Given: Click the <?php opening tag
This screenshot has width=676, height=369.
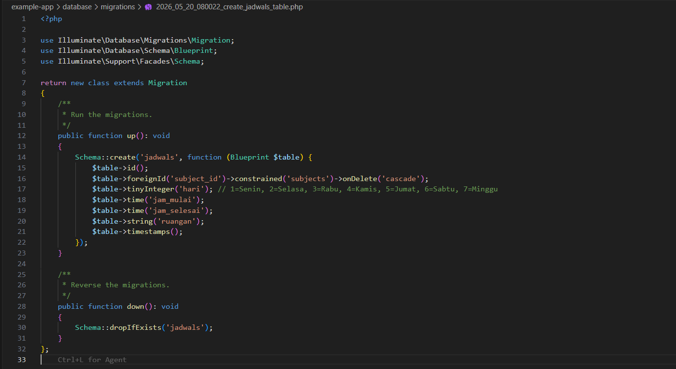Looking at the screenshot, I should pyautogui.click(x=51, y=19).
